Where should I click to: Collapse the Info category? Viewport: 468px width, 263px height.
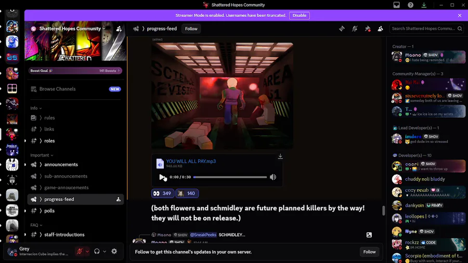point(36,108)
